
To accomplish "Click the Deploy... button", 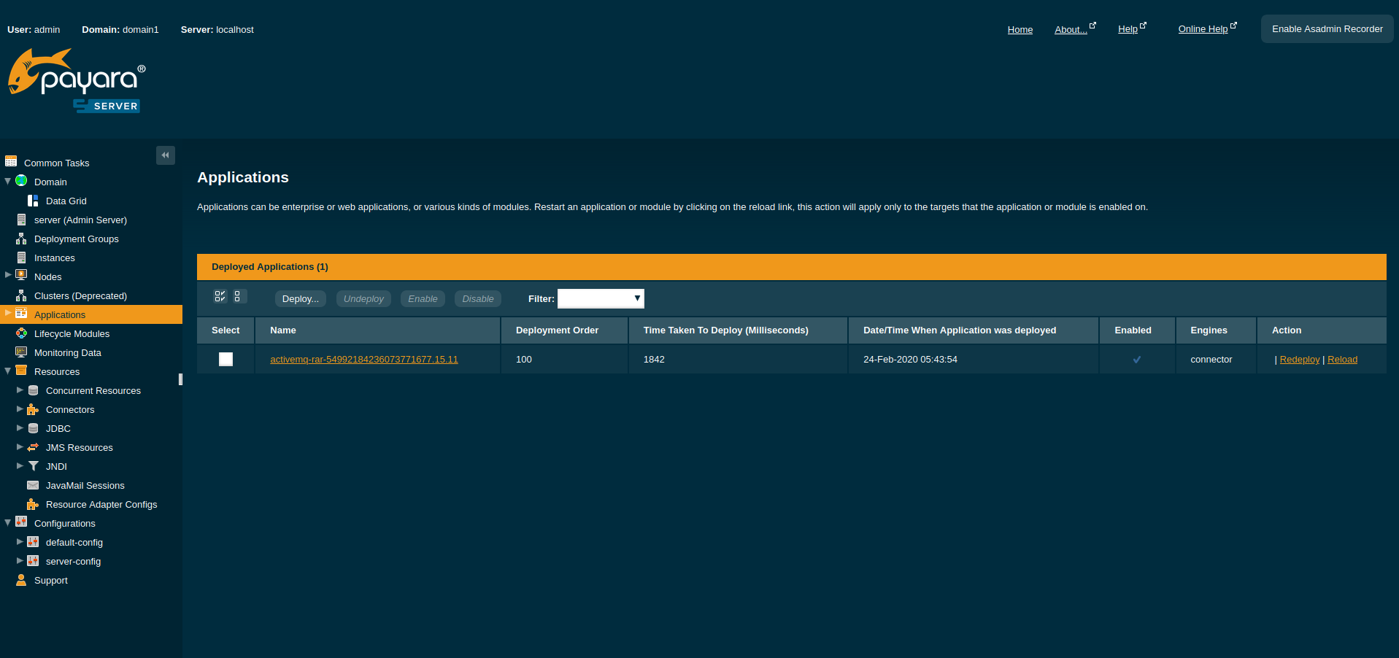I will (x=300, y=299).
